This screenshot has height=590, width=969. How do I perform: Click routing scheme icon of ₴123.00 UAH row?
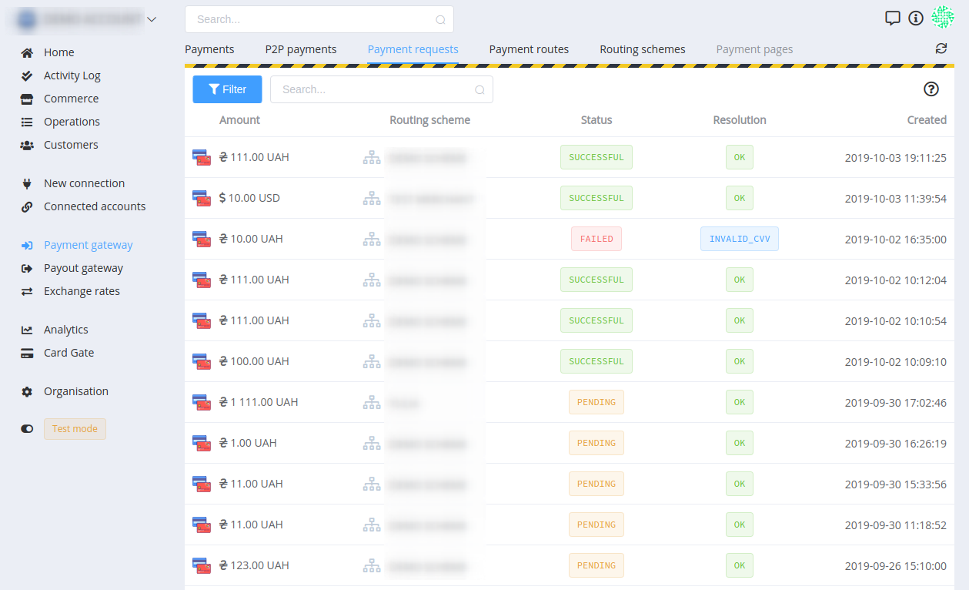click(372, 565)
